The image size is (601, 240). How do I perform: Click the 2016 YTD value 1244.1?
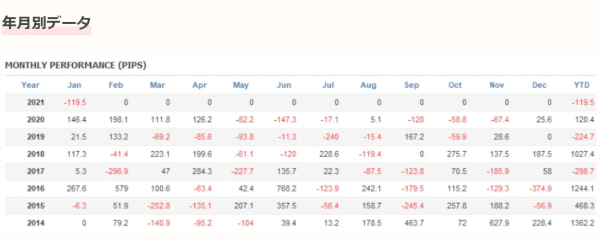tap(583, 188)
